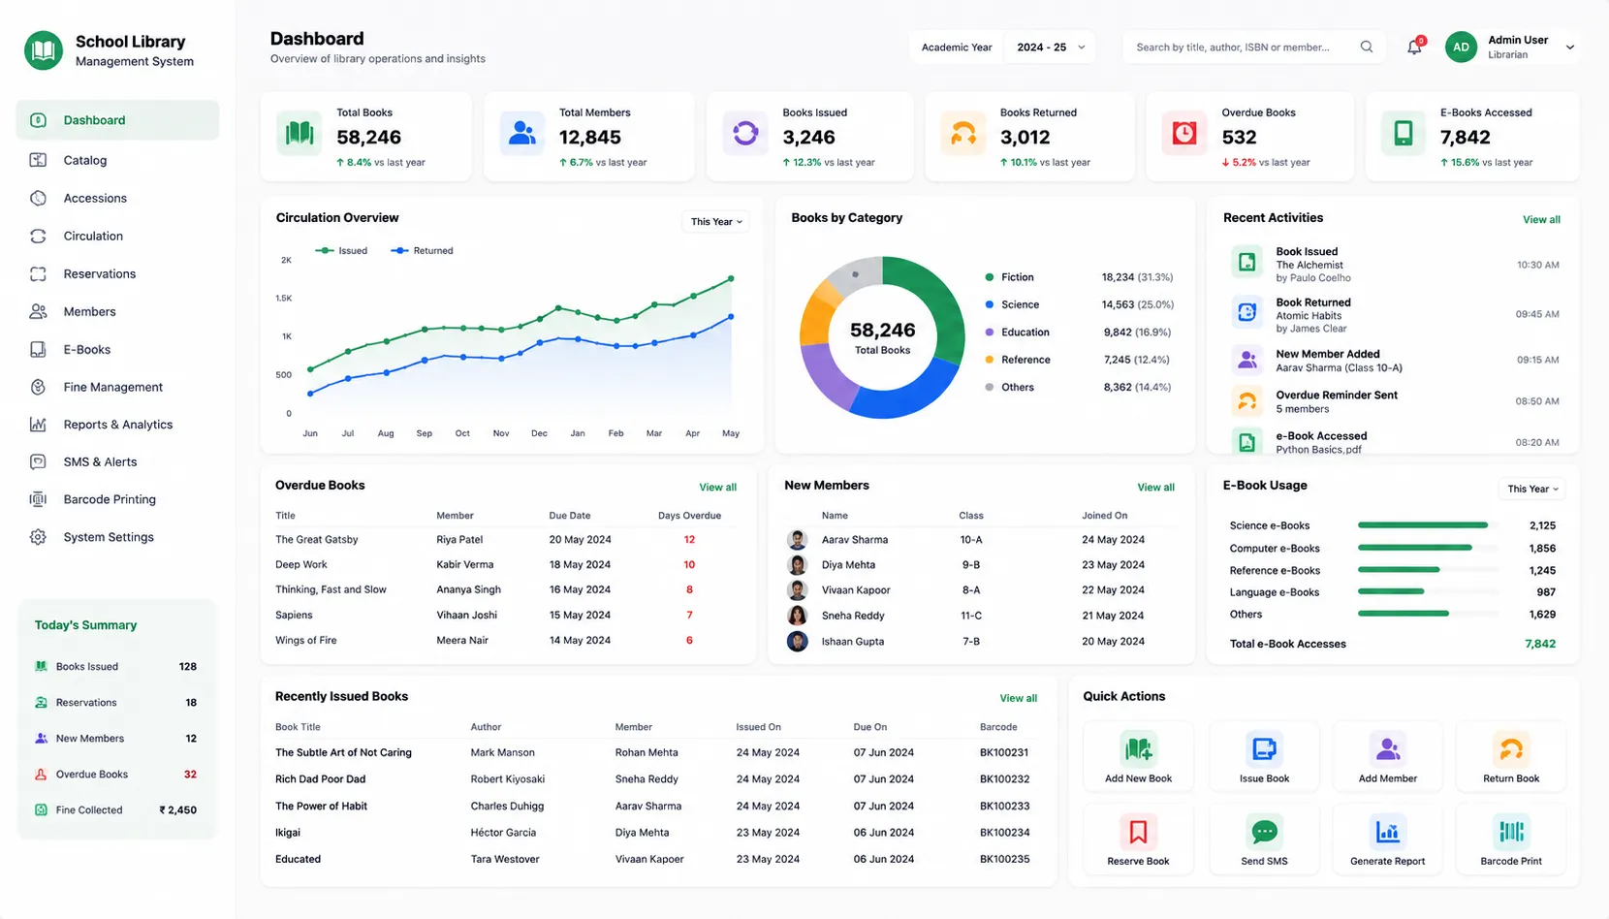Open the notifications bell icon
1609x919 pixels.
1415,47
